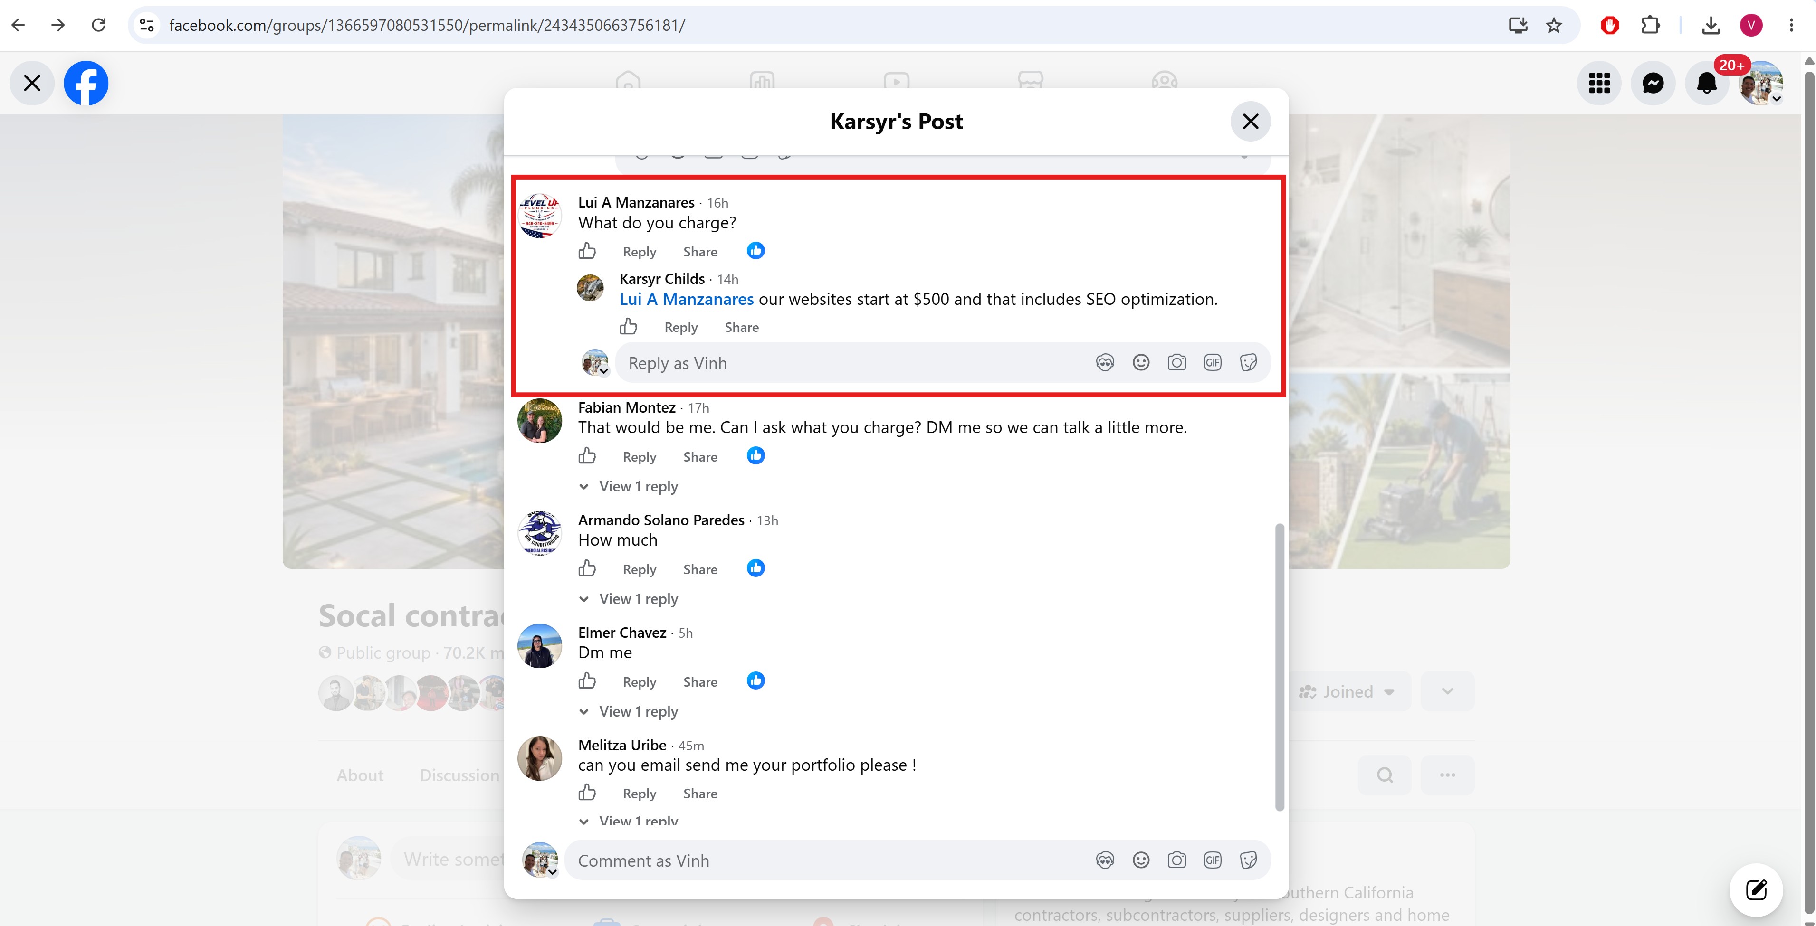Share Fabian Montez's comment
1816x926 pixels.
(700, 457)
